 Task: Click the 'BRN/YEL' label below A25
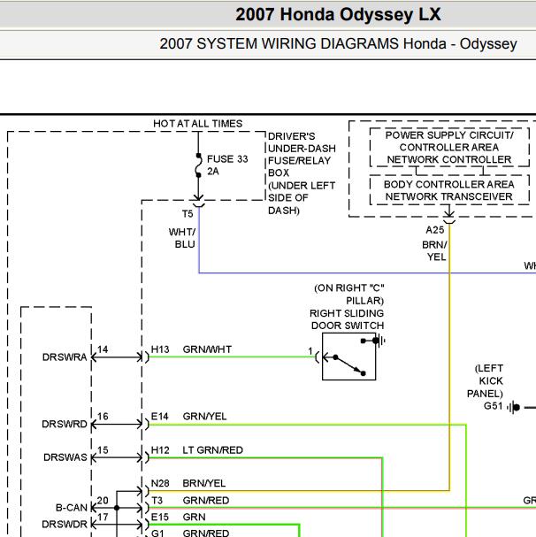(434, 251)
